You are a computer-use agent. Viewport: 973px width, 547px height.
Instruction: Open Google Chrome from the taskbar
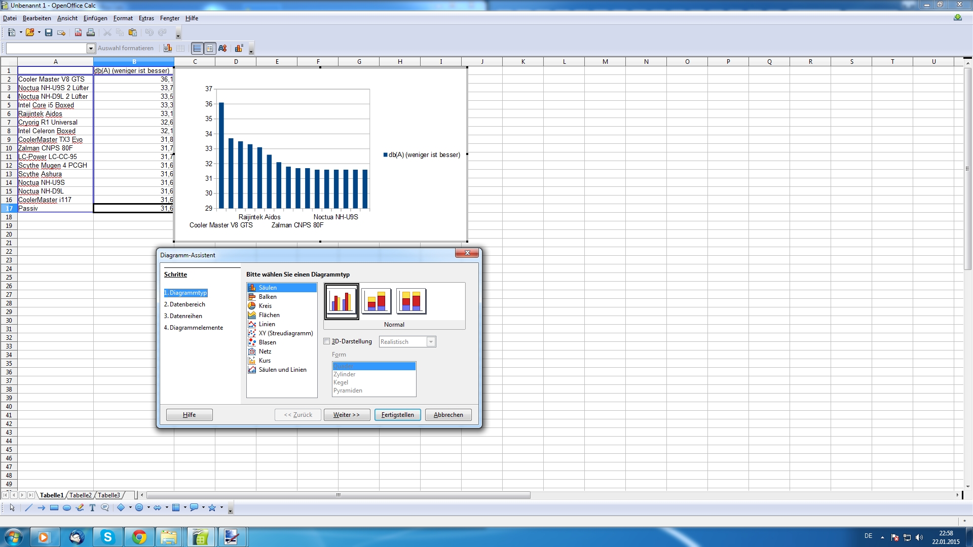[139, 537]
